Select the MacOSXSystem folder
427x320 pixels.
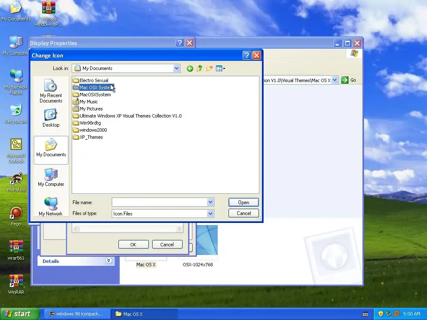click(92, 95)
